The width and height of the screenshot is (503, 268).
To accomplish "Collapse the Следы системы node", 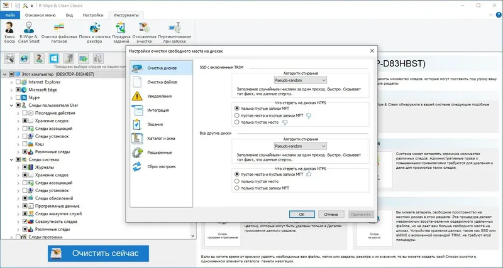I will [x=11, y=159].
